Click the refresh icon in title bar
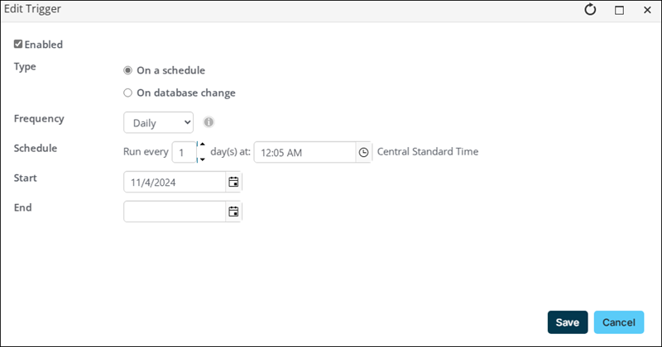The image size is (662, 347). [x=590, y=10]
